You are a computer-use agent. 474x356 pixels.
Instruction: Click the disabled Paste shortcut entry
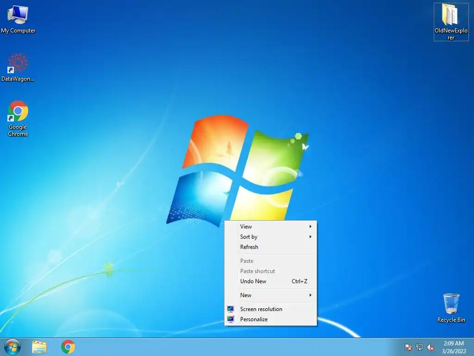(270, 271)
